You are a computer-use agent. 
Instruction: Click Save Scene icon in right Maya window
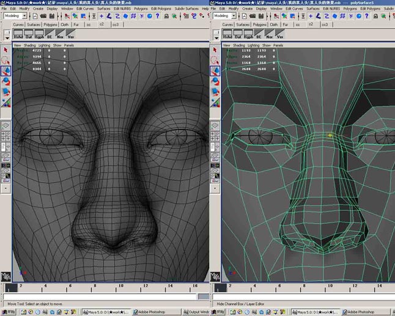click(261, 16)
